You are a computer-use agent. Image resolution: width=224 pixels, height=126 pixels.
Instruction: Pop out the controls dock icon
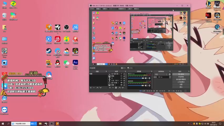click(x=189, y=71)
